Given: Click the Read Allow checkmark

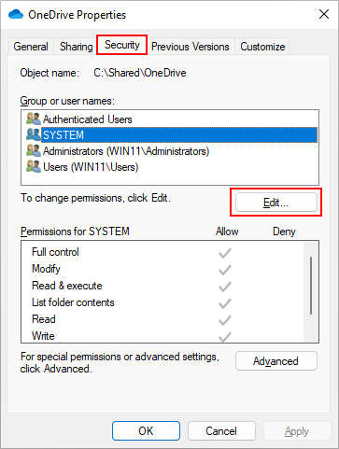Looking at the screenshot, I should coord(224,320).
